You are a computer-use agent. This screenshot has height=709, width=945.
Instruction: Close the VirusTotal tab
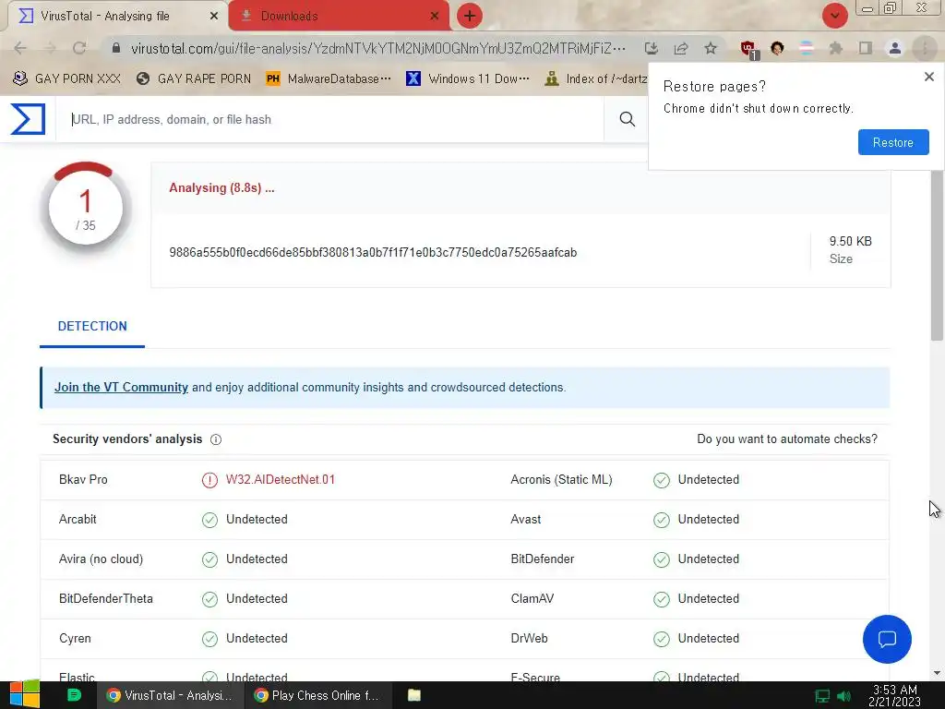(x=214, y=17)
